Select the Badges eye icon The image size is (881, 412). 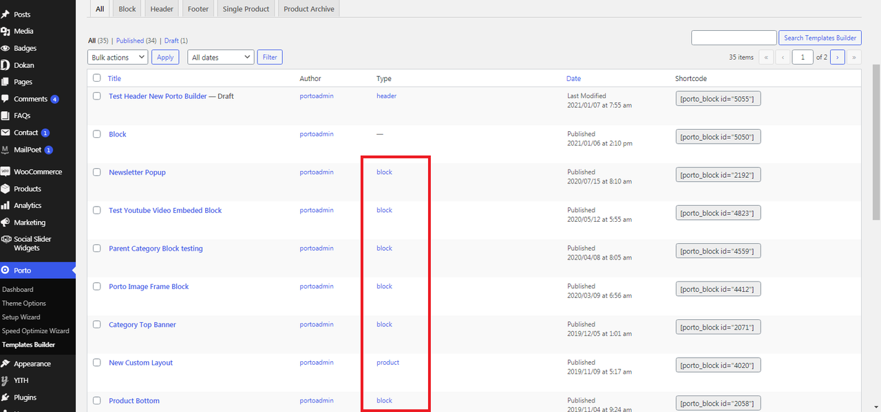[x=6, y=48]
